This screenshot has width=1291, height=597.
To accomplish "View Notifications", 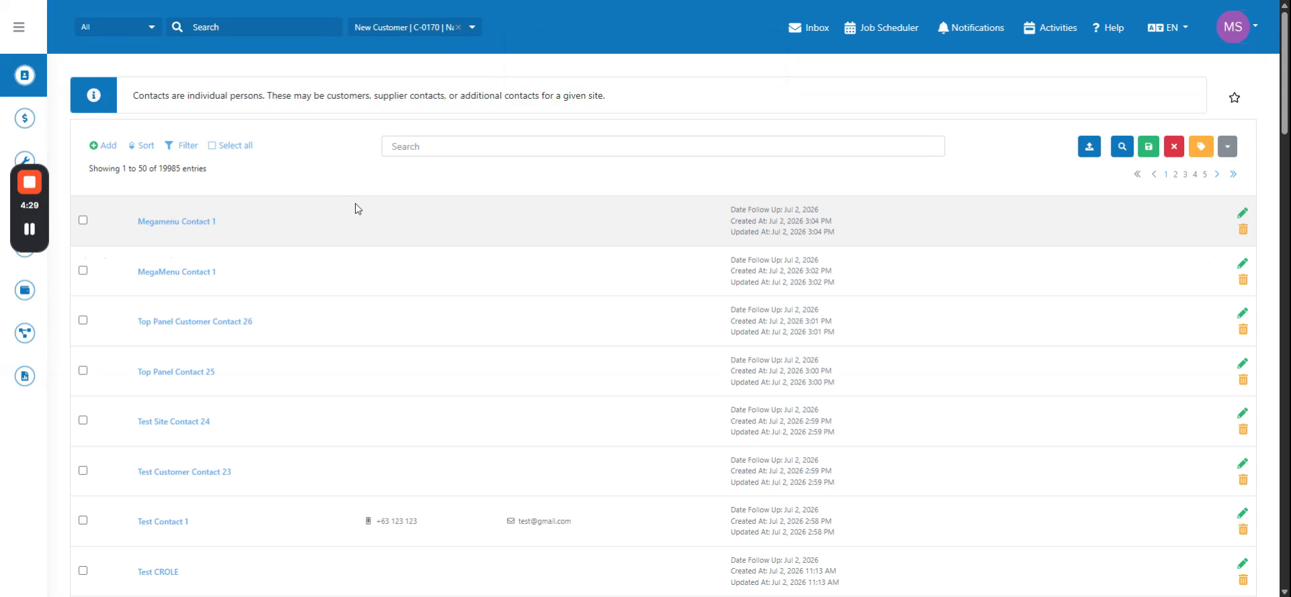I will (971, 28).
